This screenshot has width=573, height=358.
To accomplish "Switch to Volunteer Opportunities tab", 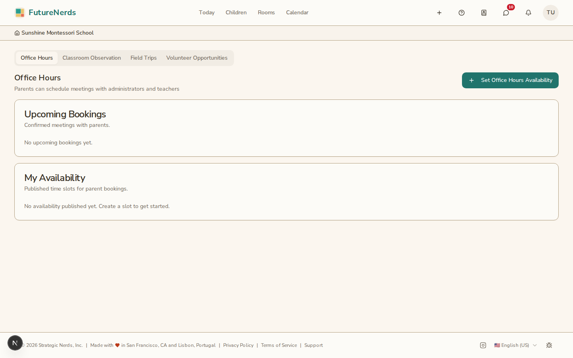I will (197, 58).
